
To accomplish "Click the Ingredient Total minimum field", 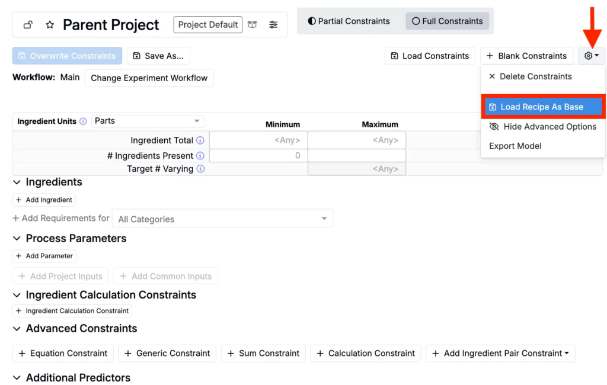I will point(258,140).
